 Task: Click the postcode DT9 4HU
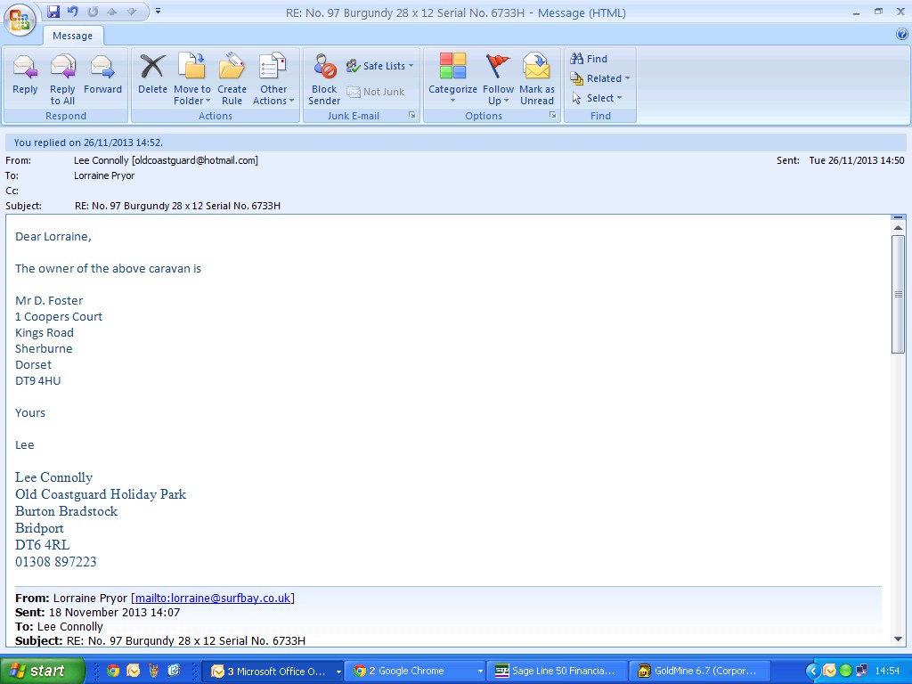pyautogui.click(x=37, y=381)
